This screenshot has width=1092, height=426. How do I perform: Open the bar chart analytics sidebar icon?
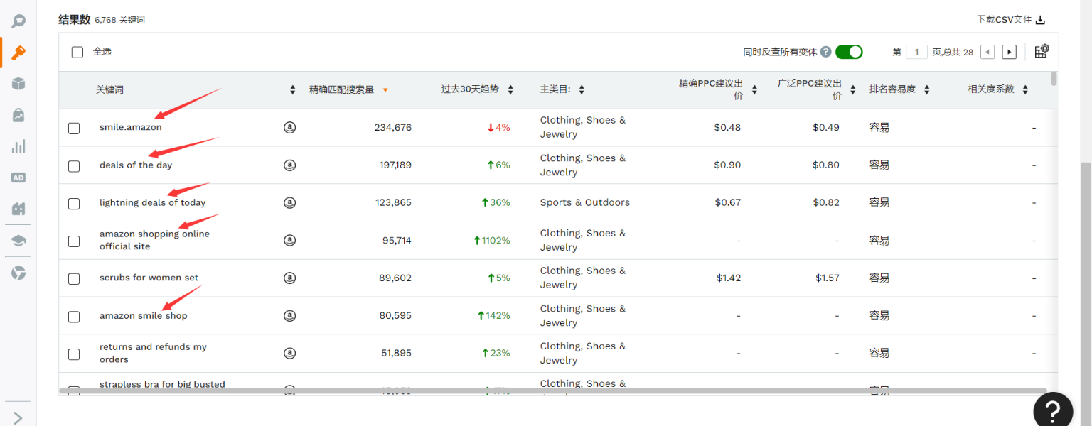18,146
